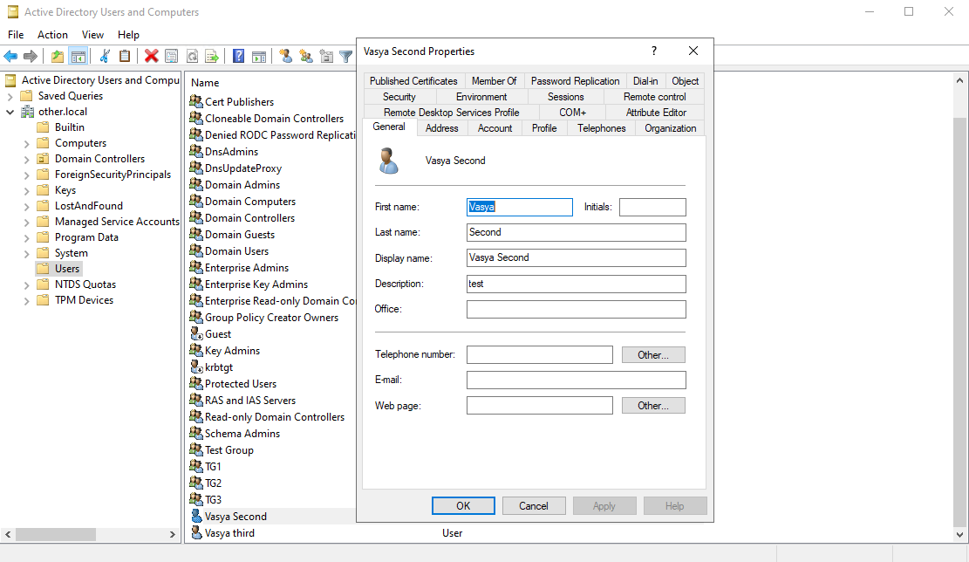Click into the Initials field

[652, 207]
